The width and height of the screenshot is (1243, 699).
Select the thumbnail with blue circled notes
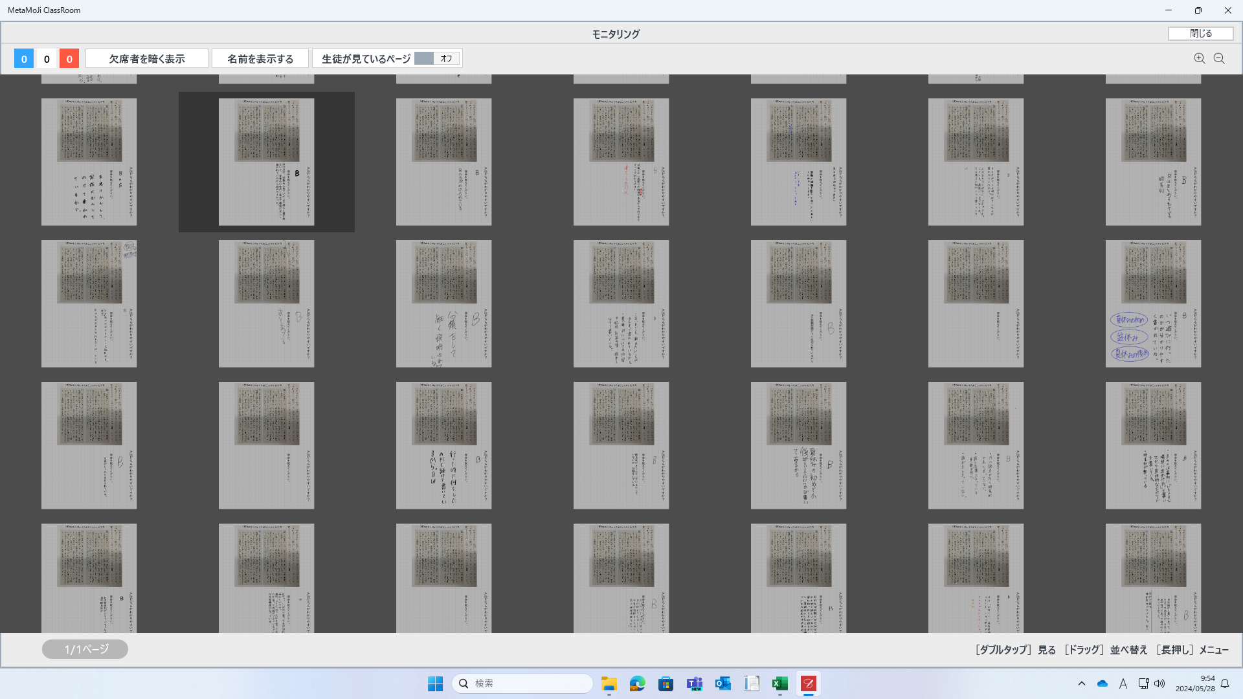click(x=1153, y=304)
